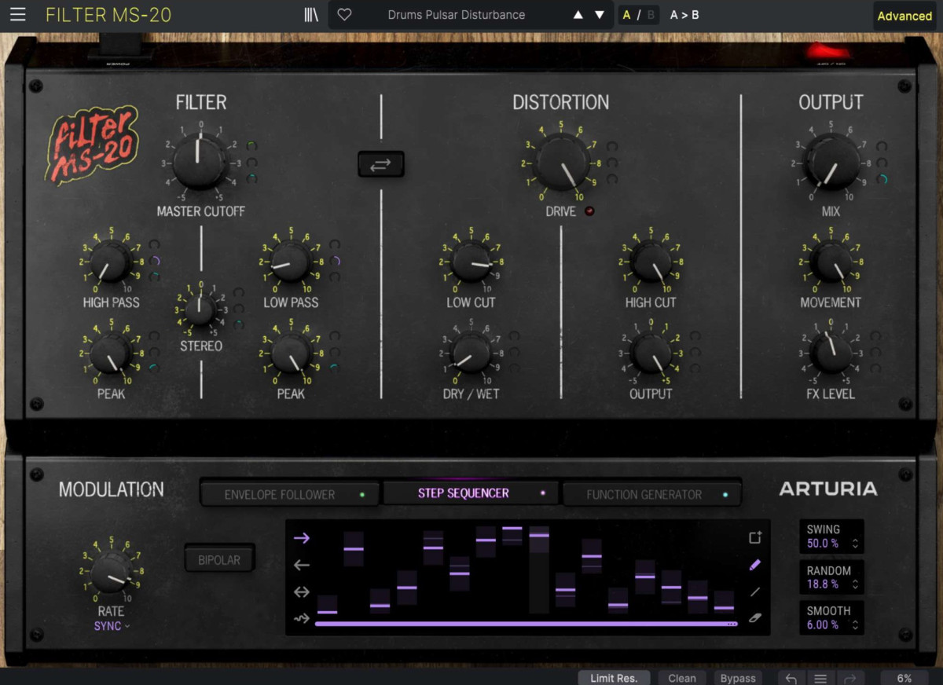Switch to Step Sequencer tab
The image size is (943, 685).
tap(471, 493)
